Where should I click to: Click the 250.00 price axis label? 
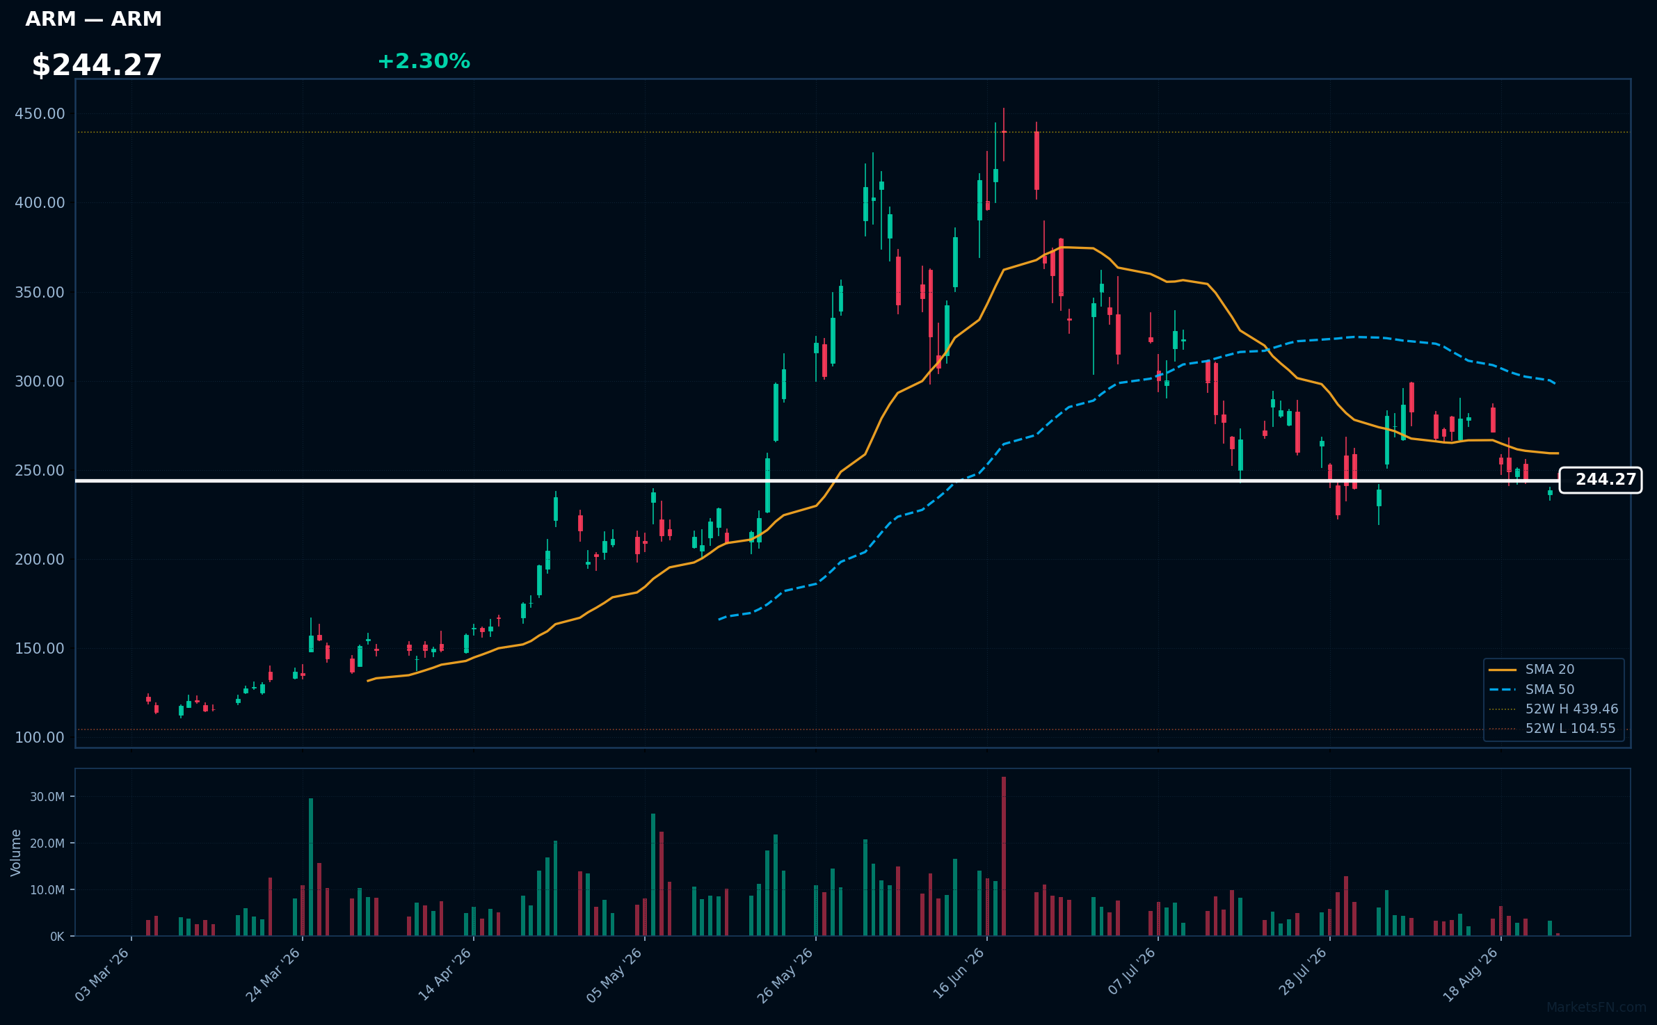pos(40,471)
